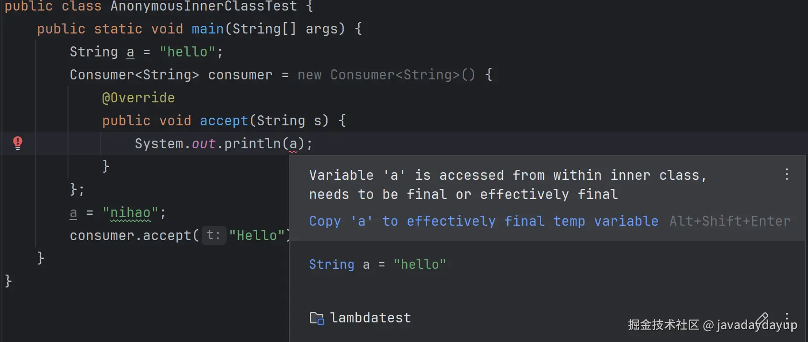Click the grayed-out new Consumer<String>() expression
808x342 pixels.
pyautogui.click(x=386, y=75)
